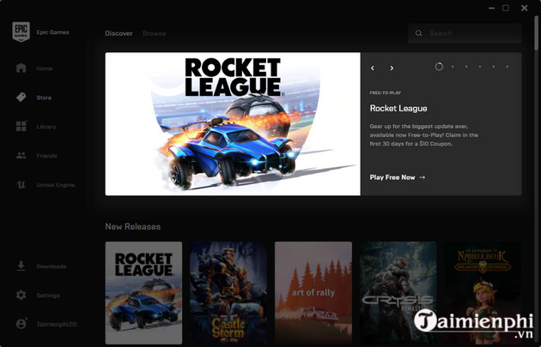The image size is (541, 347).
Task: Open Settings from the sidebar label
Action: (48, 296)
